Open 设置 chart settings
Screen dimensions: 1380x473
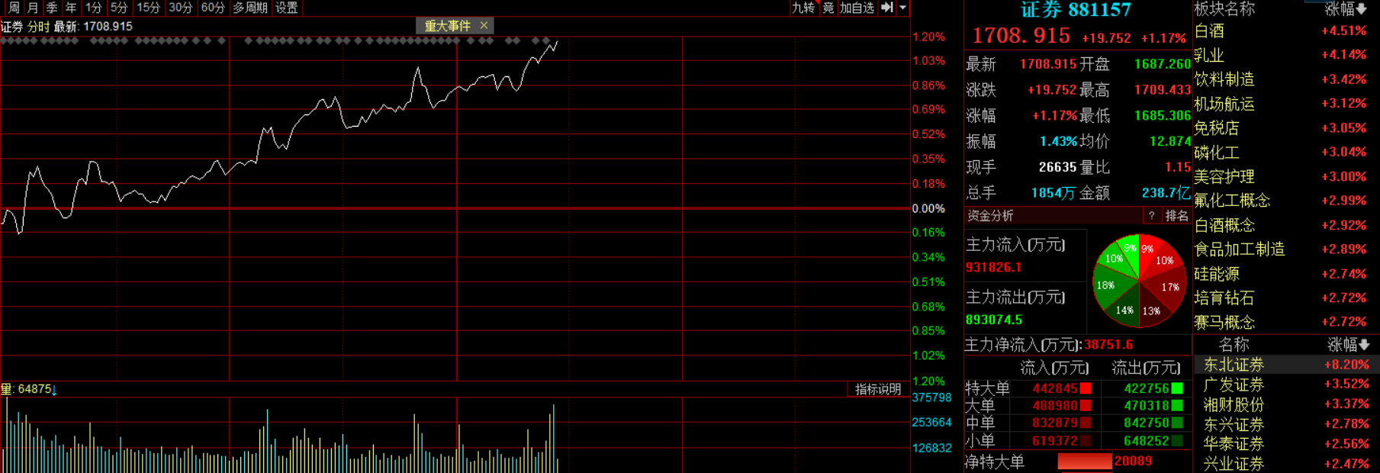coord(287,8)
